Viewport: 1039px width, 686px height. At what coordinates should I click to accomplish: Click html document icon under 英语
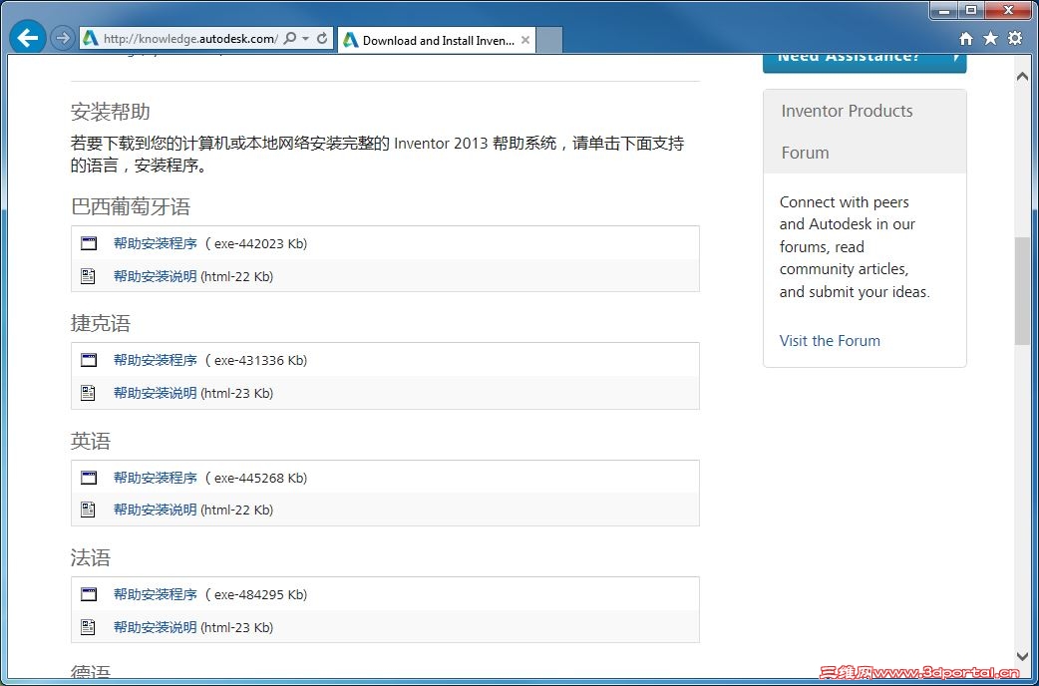click(88, 510)
